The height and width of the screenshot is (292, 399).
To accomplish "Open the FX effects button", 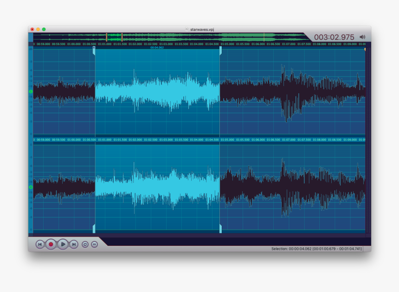I will (x=94, y=244).
